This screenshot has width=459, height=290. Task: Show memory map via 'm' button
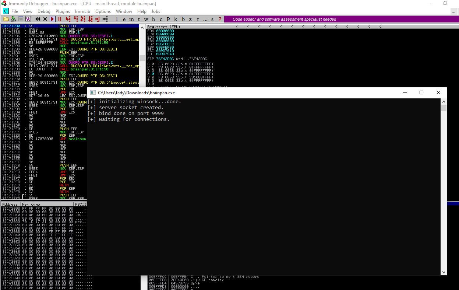[x=132, y=19]
